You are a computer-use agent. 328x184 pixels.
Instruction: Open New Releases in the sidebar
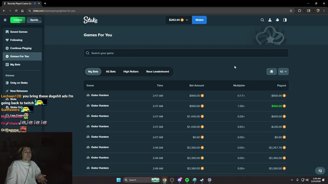[x=22, y=91]
